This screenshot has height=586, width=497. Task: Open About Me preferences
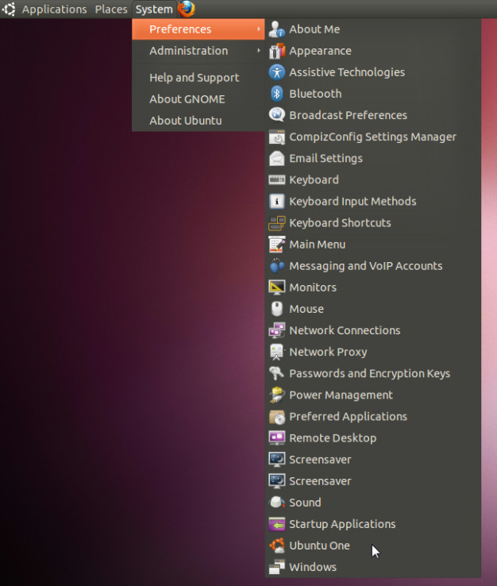pos(373,29)
